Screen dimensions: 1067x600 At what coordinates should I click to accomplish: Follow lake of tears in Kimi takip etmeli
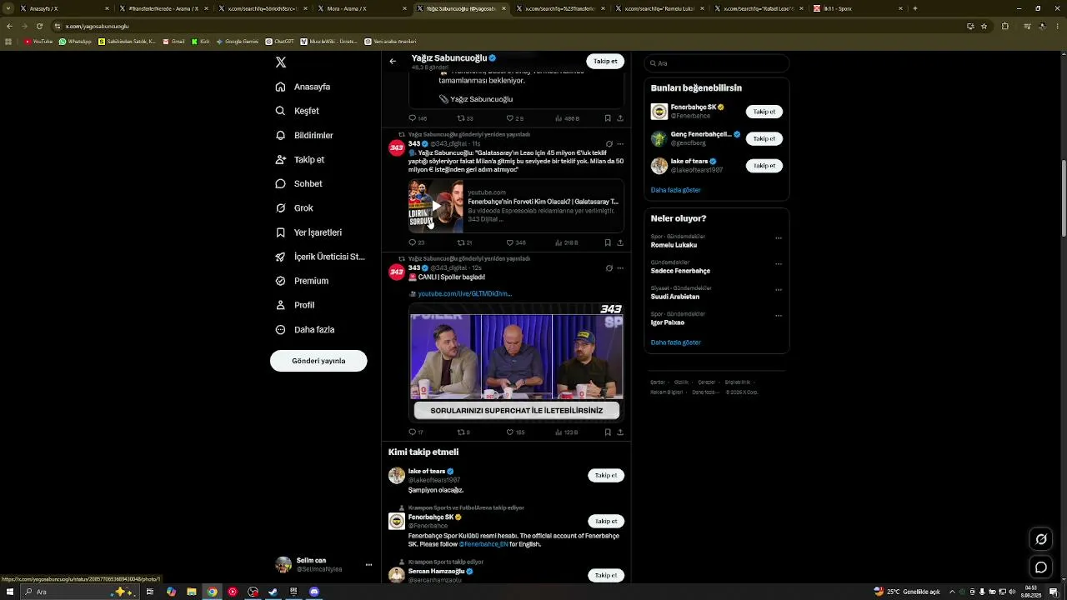(x=606, y=476)
